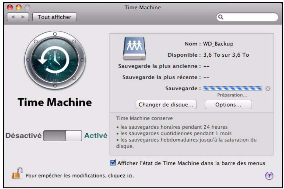Close the window with the red button

click(x=10, y=7)
